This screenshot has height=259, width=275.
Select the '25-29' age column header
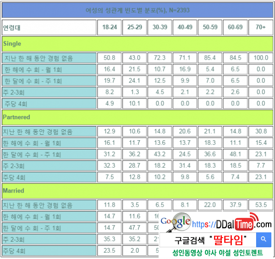click(x=134, y=28)
